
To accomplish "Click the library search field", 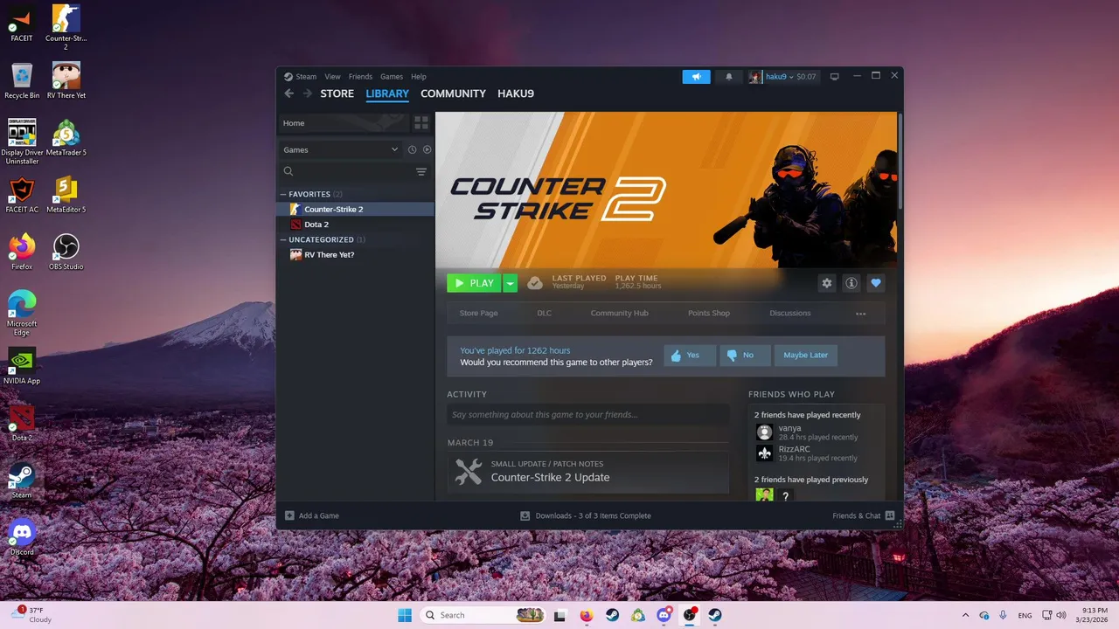I will [x=346, y=172].
